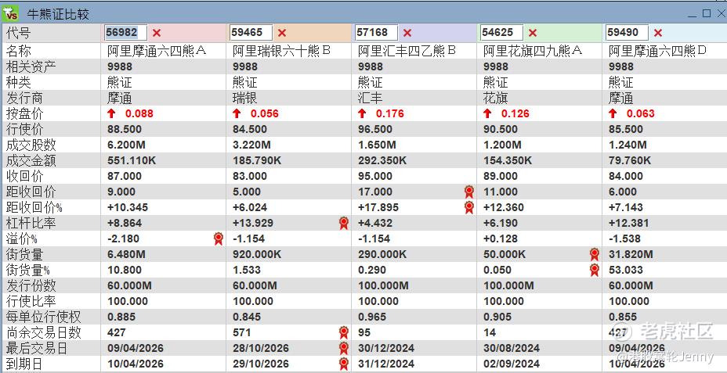Select name 阿里摩通六四熊D
This screenshot has width=727, height=373.
657,51
